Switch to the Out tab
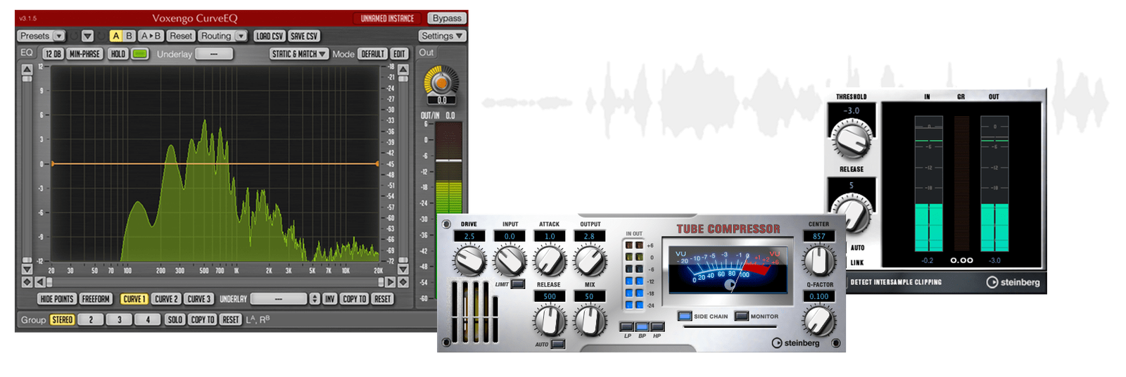Image resolution: width=1126 pixels, height=377 pixels. [x=426, y=53]
